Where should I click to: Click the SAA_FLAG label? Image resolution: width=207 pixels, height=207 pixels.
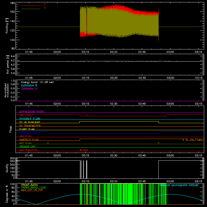25,136
